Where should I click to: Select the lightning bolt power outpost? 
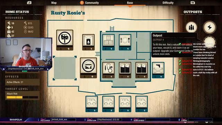pyautogui.click(x=210, y=27)
